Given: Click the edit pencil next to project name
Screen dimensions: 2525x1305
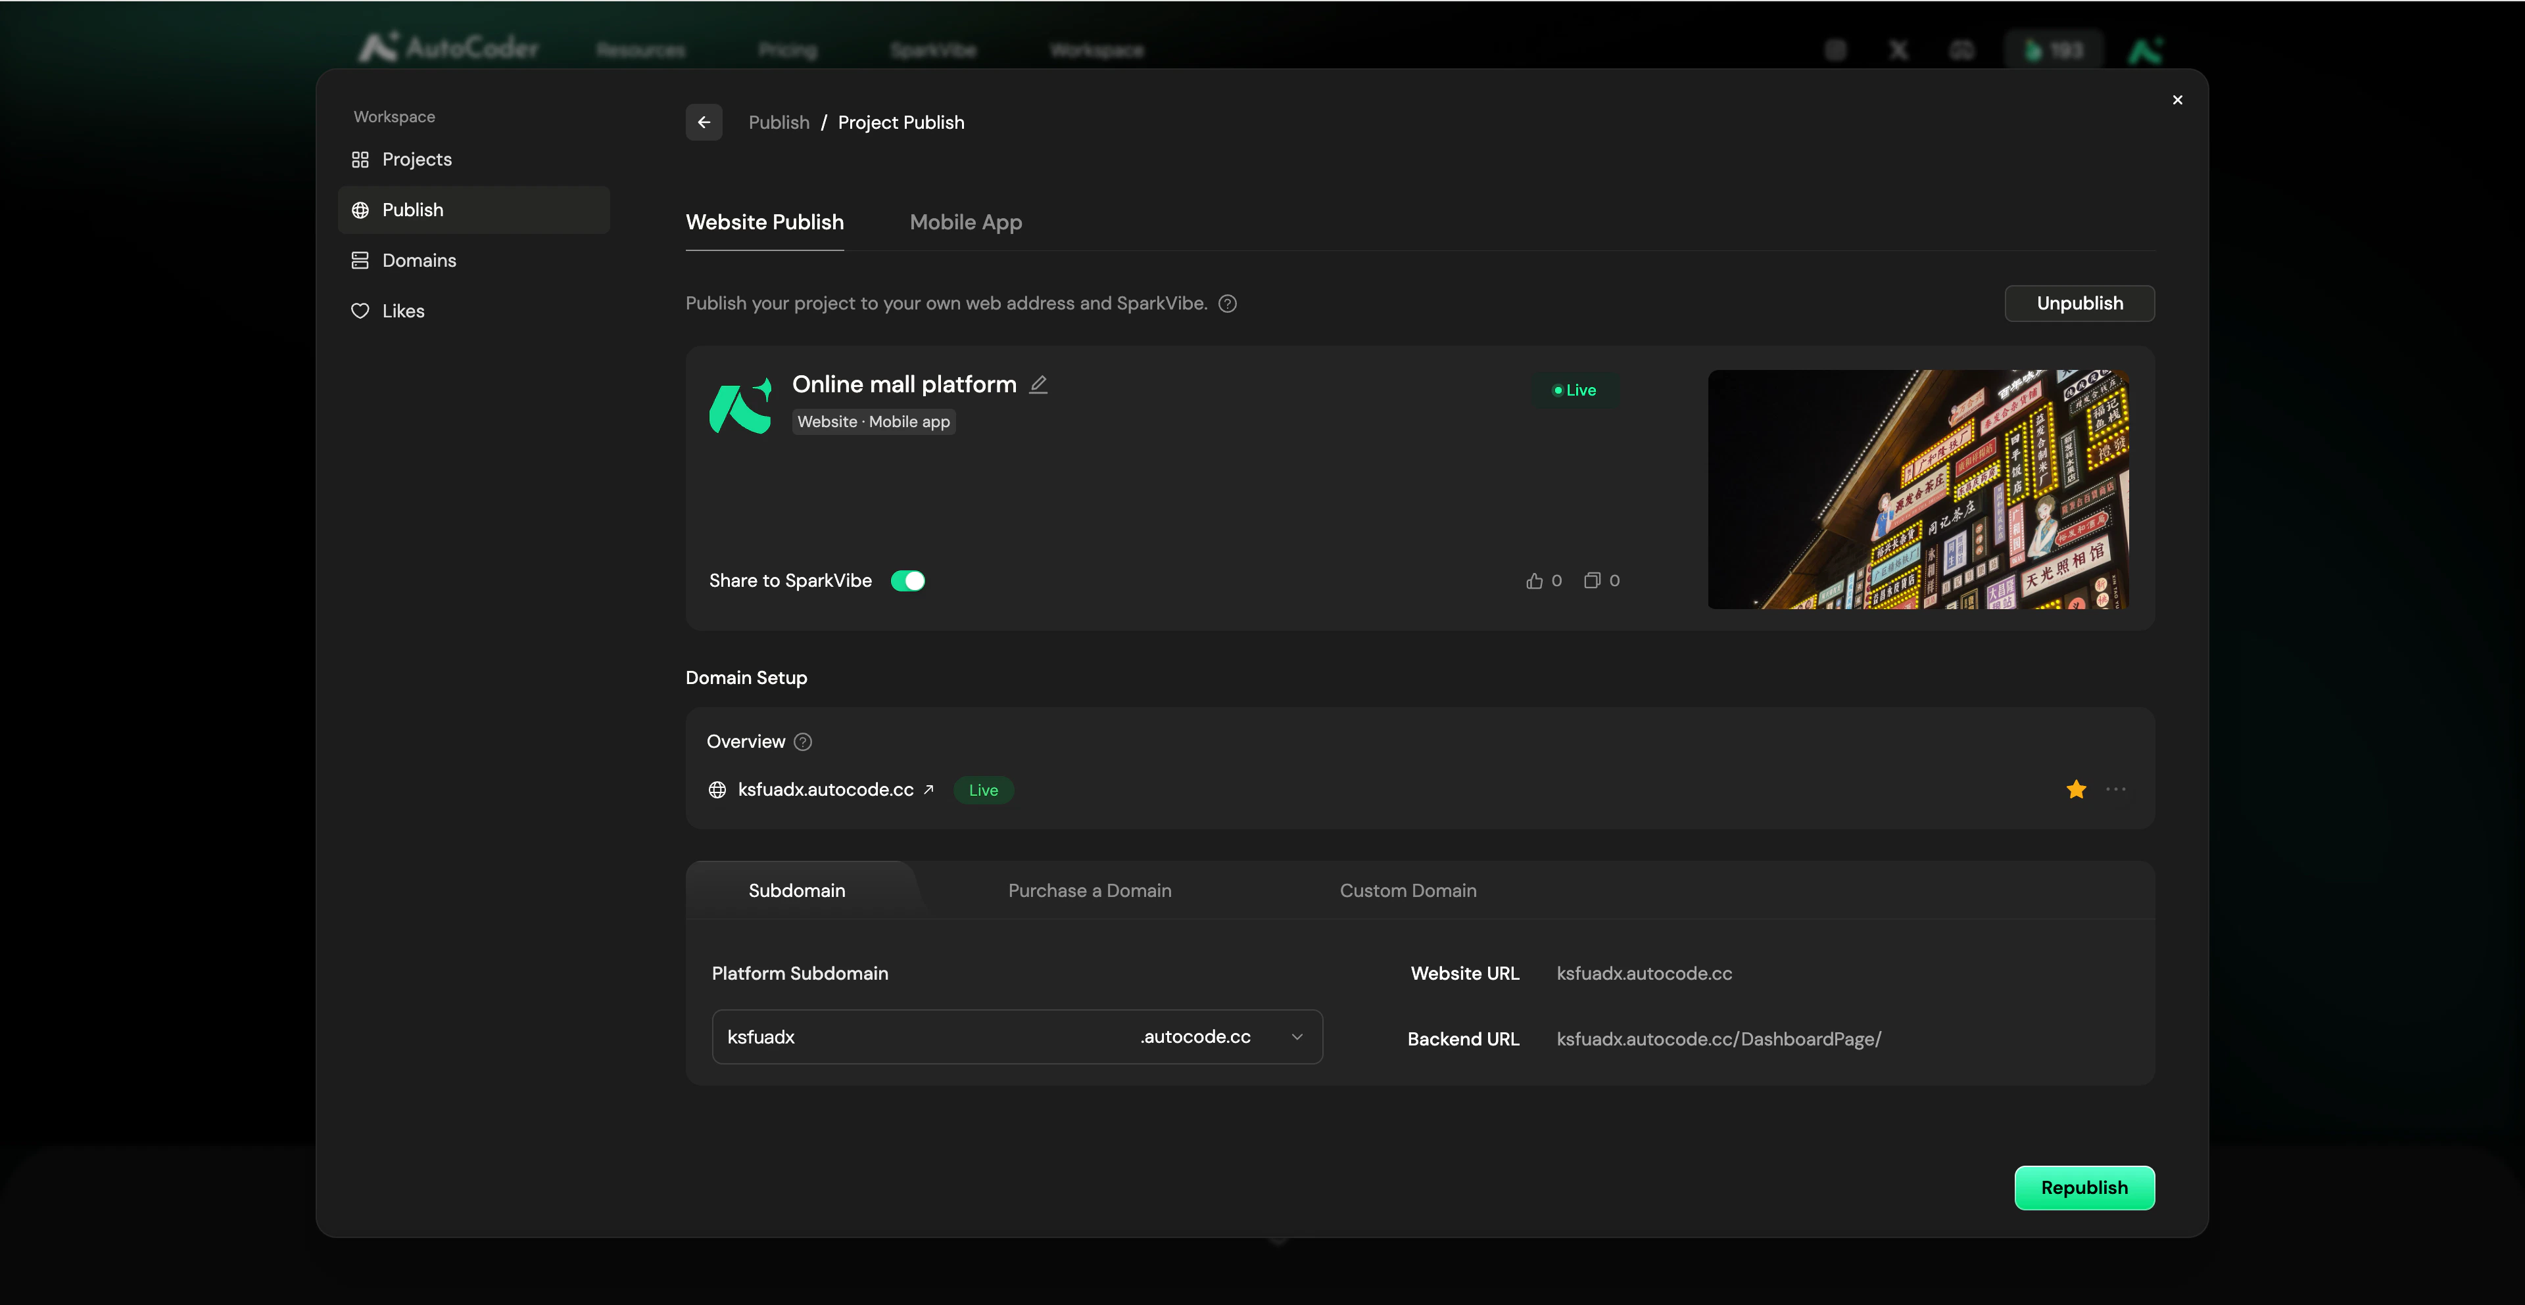Looking at the screenshot, I should click(1038, 385).
